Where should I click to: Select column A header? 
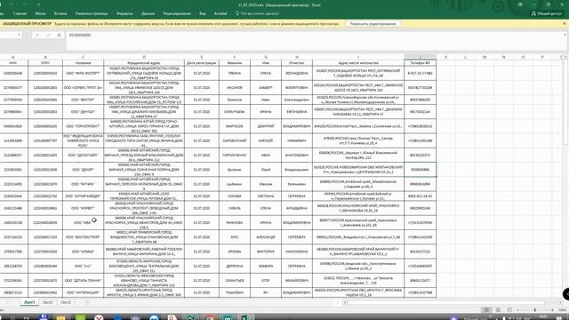[13, 57]
